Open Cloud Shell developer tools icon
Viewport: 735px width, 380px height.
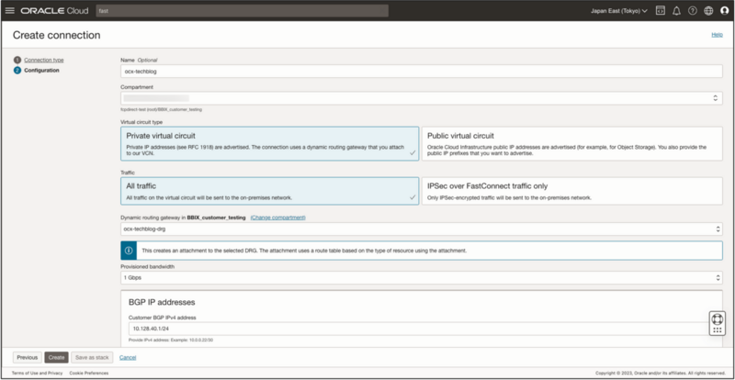coord(660,11)
